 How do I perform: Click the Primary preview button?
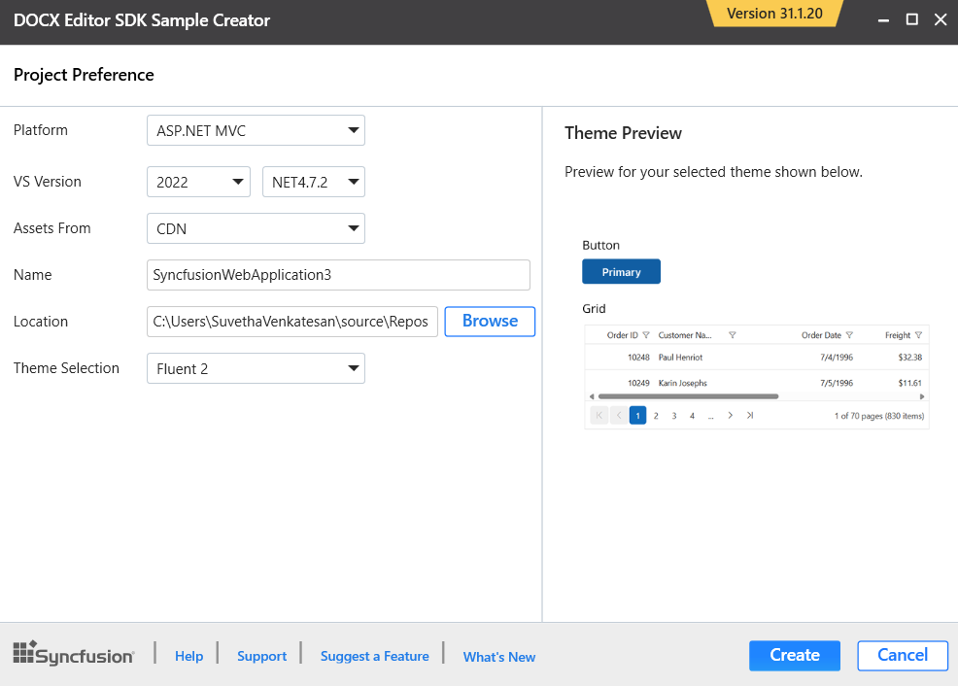coord(621,272)
